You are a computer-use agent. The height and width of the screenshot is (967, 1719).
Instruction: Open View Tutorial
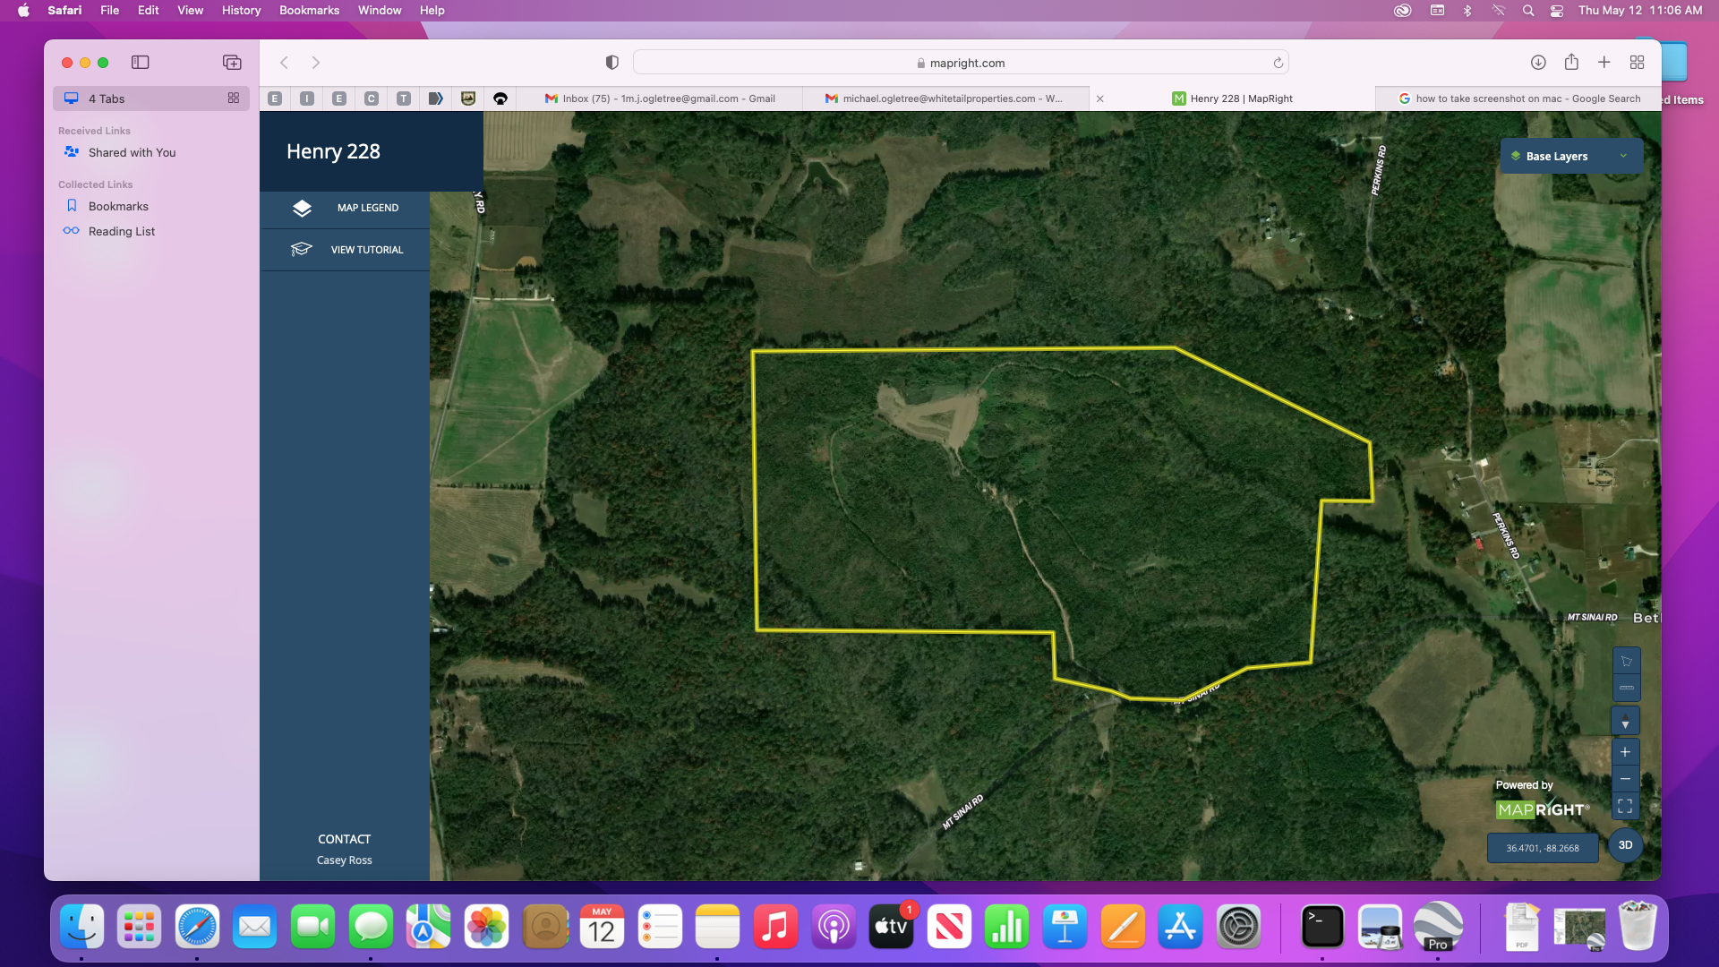click(345, 250)
